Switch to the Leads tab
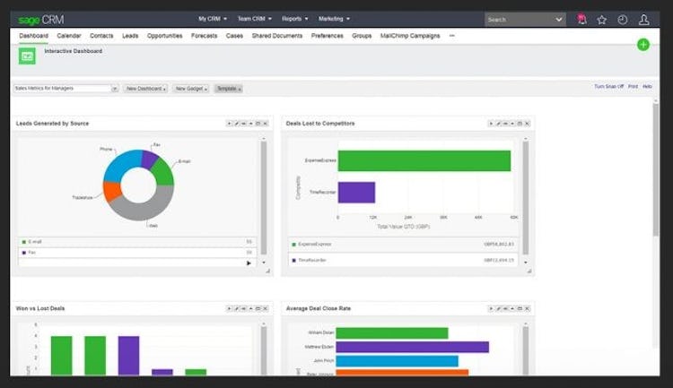 [130, 36]
